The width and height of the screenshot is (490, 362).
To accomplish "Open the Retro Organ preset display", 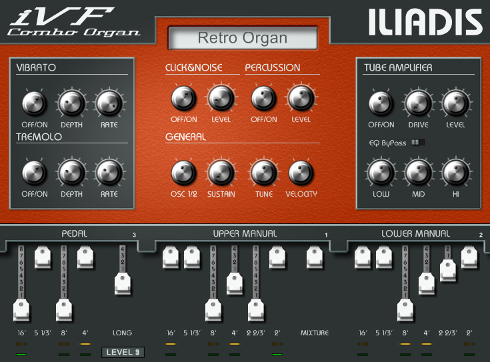I will (x=243, y=38).
